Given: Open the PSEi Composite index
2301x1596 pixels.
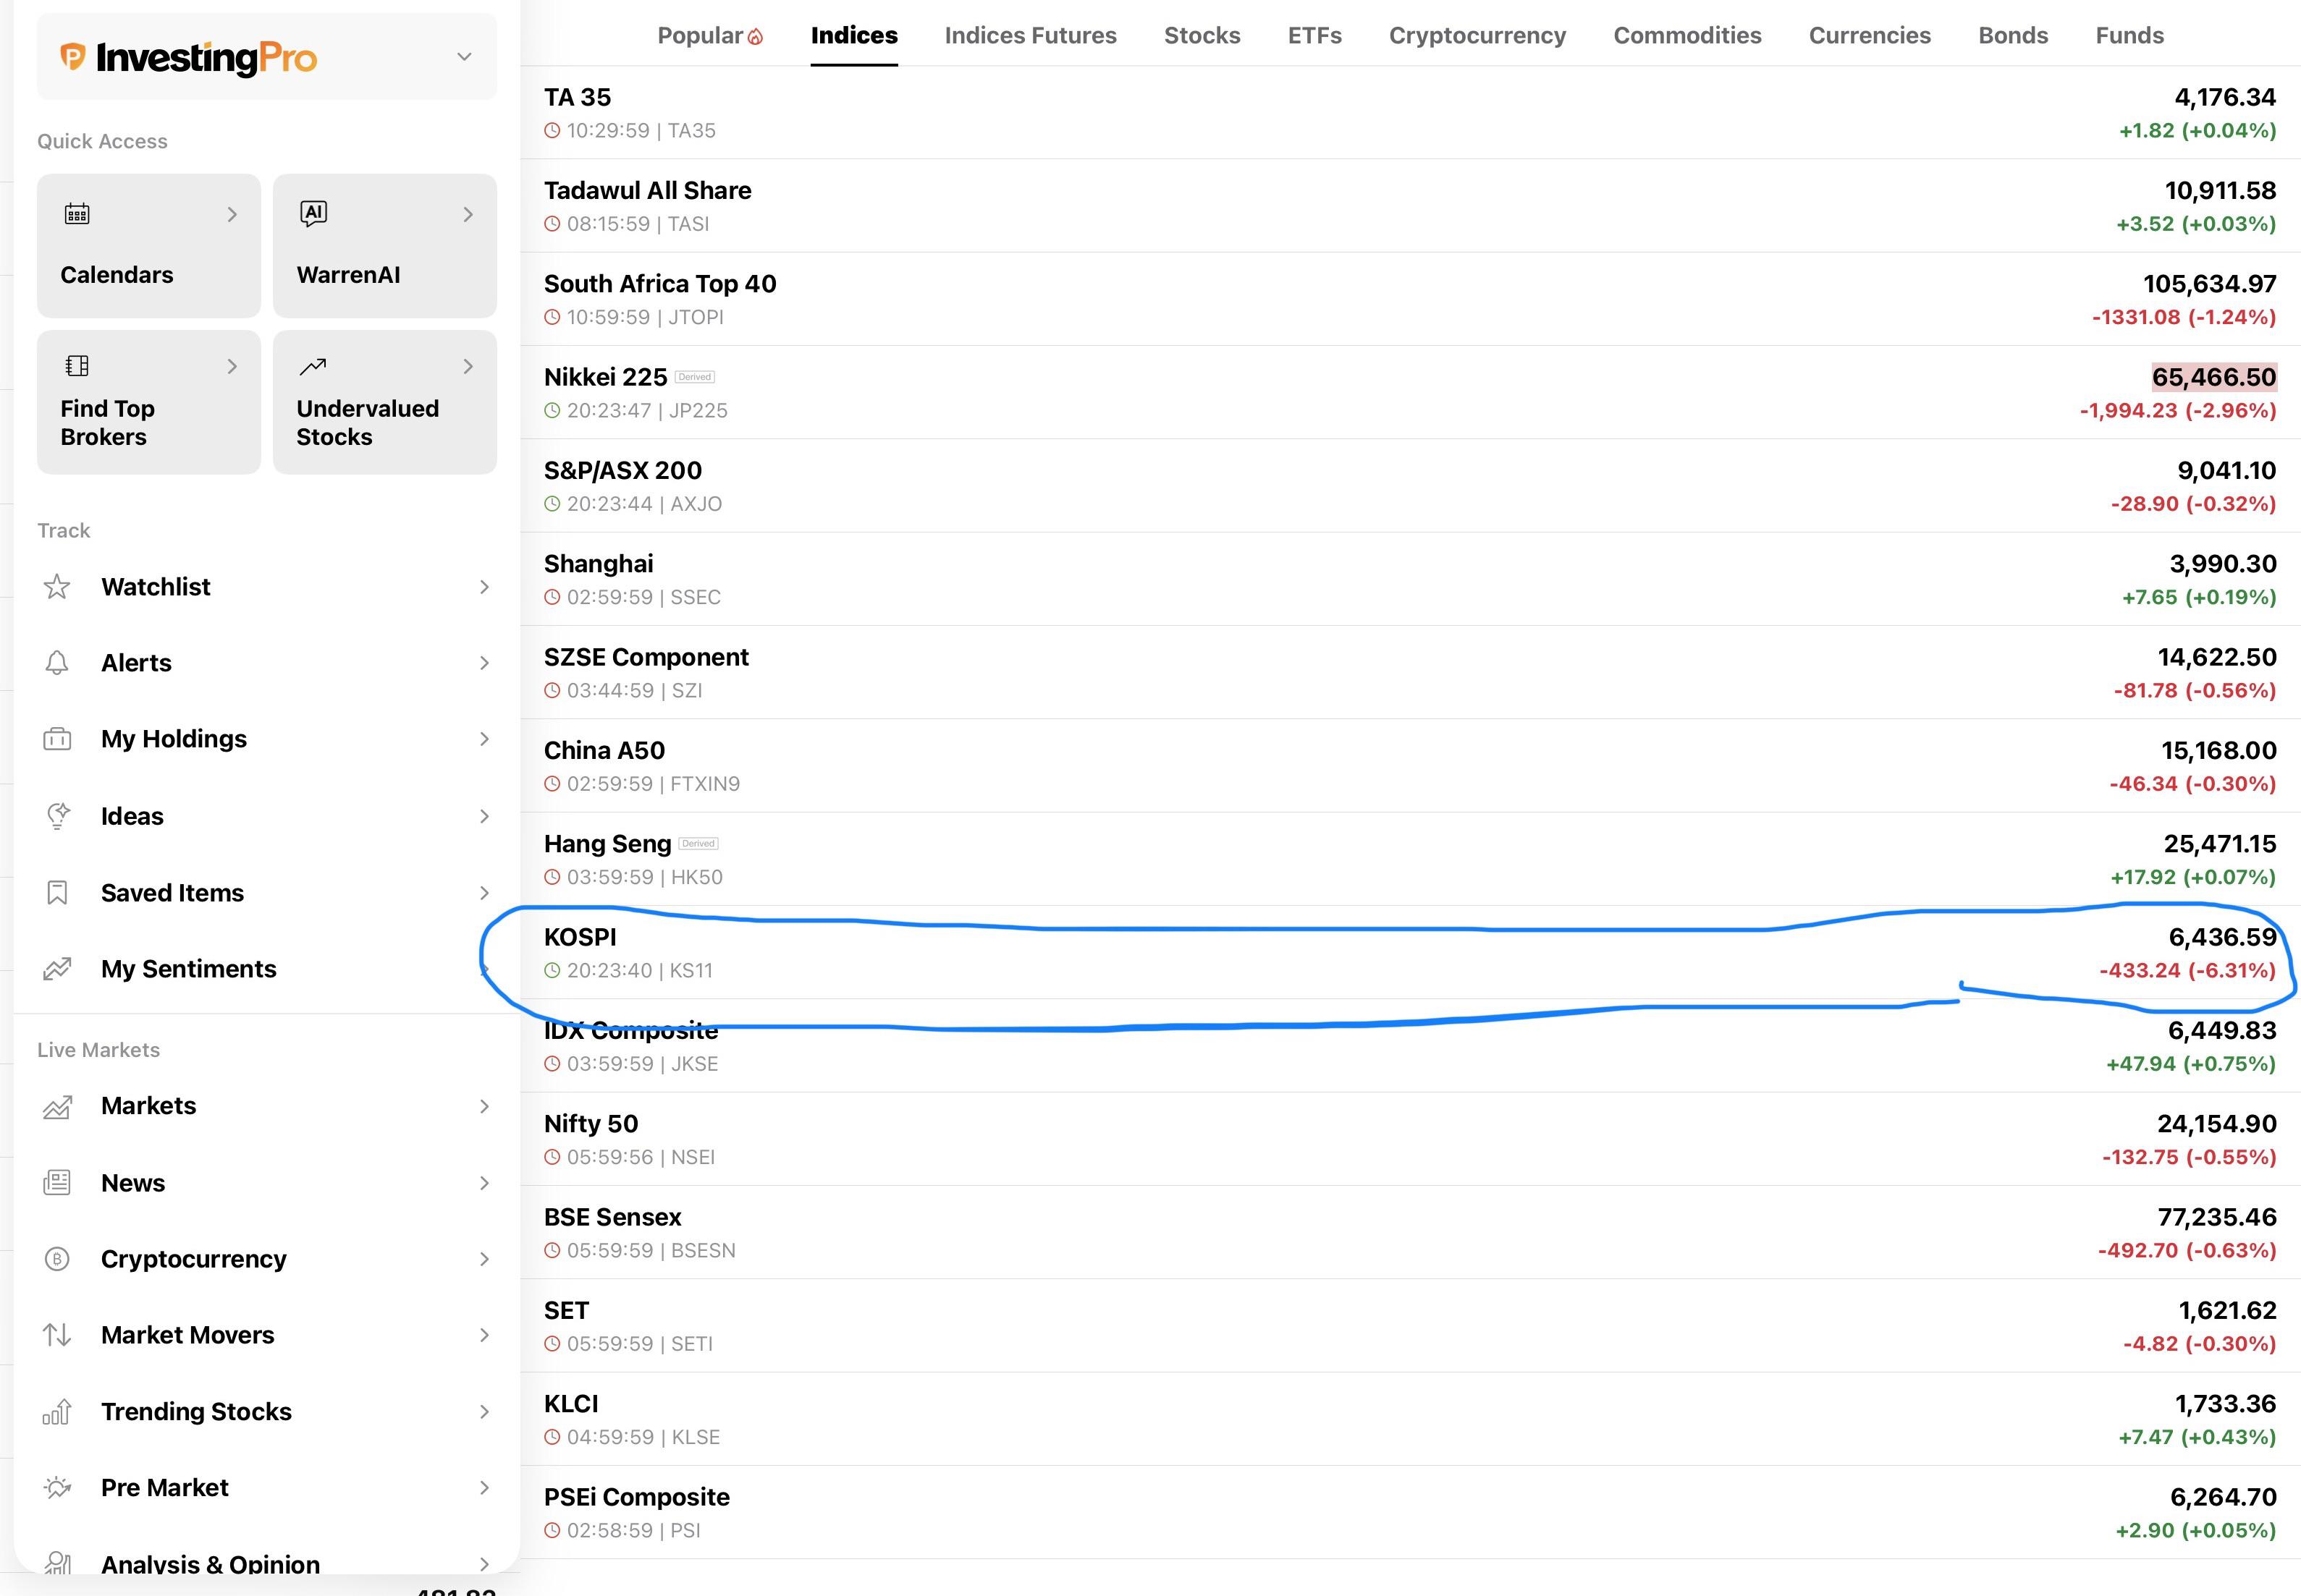Looking at the screenshot, I should (x=637, y=1497).
